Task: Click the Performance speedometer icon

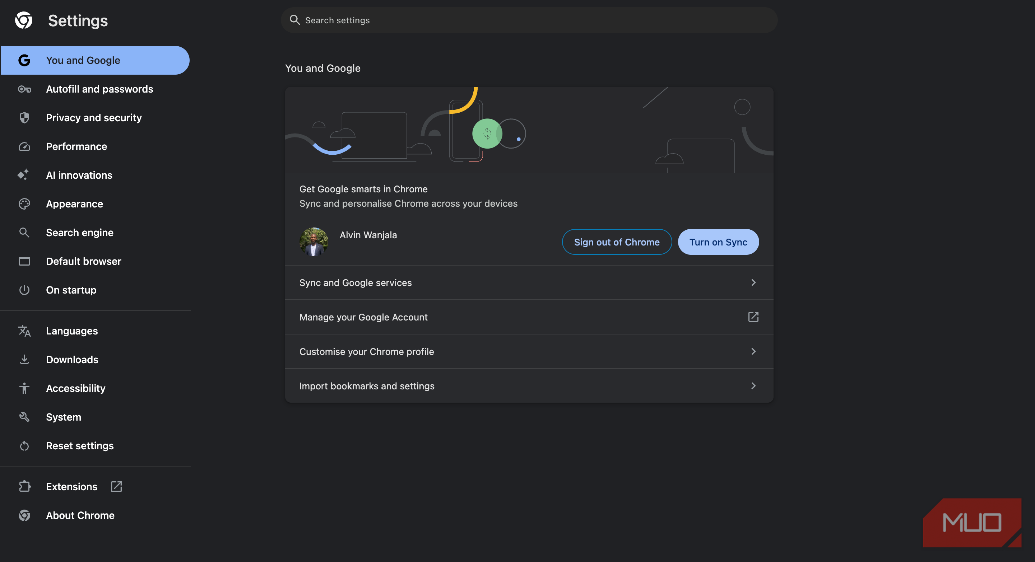Action: pos(24,146)
